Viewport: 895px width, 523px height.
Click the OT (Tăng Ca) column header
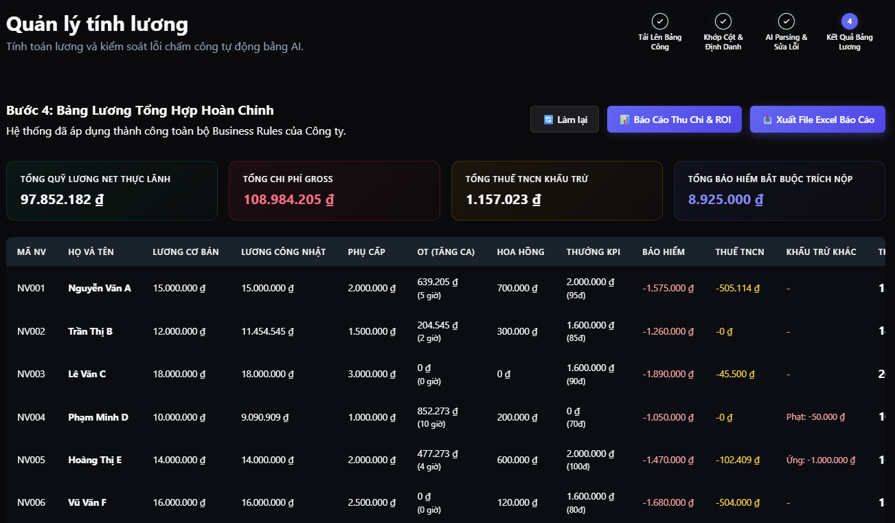[446, 252]
